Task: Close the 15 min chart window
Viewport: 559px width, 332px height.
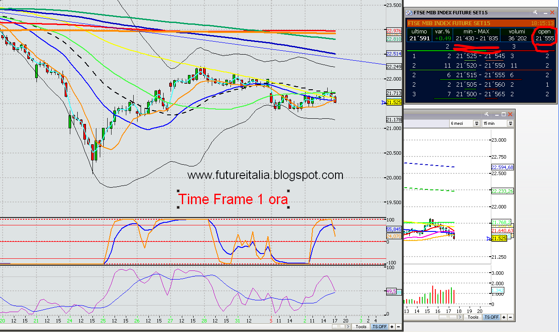Action: (x=510, y=114)
